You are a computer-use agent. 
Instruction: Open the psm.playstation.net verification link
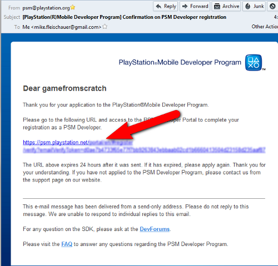tap(56, 142)
